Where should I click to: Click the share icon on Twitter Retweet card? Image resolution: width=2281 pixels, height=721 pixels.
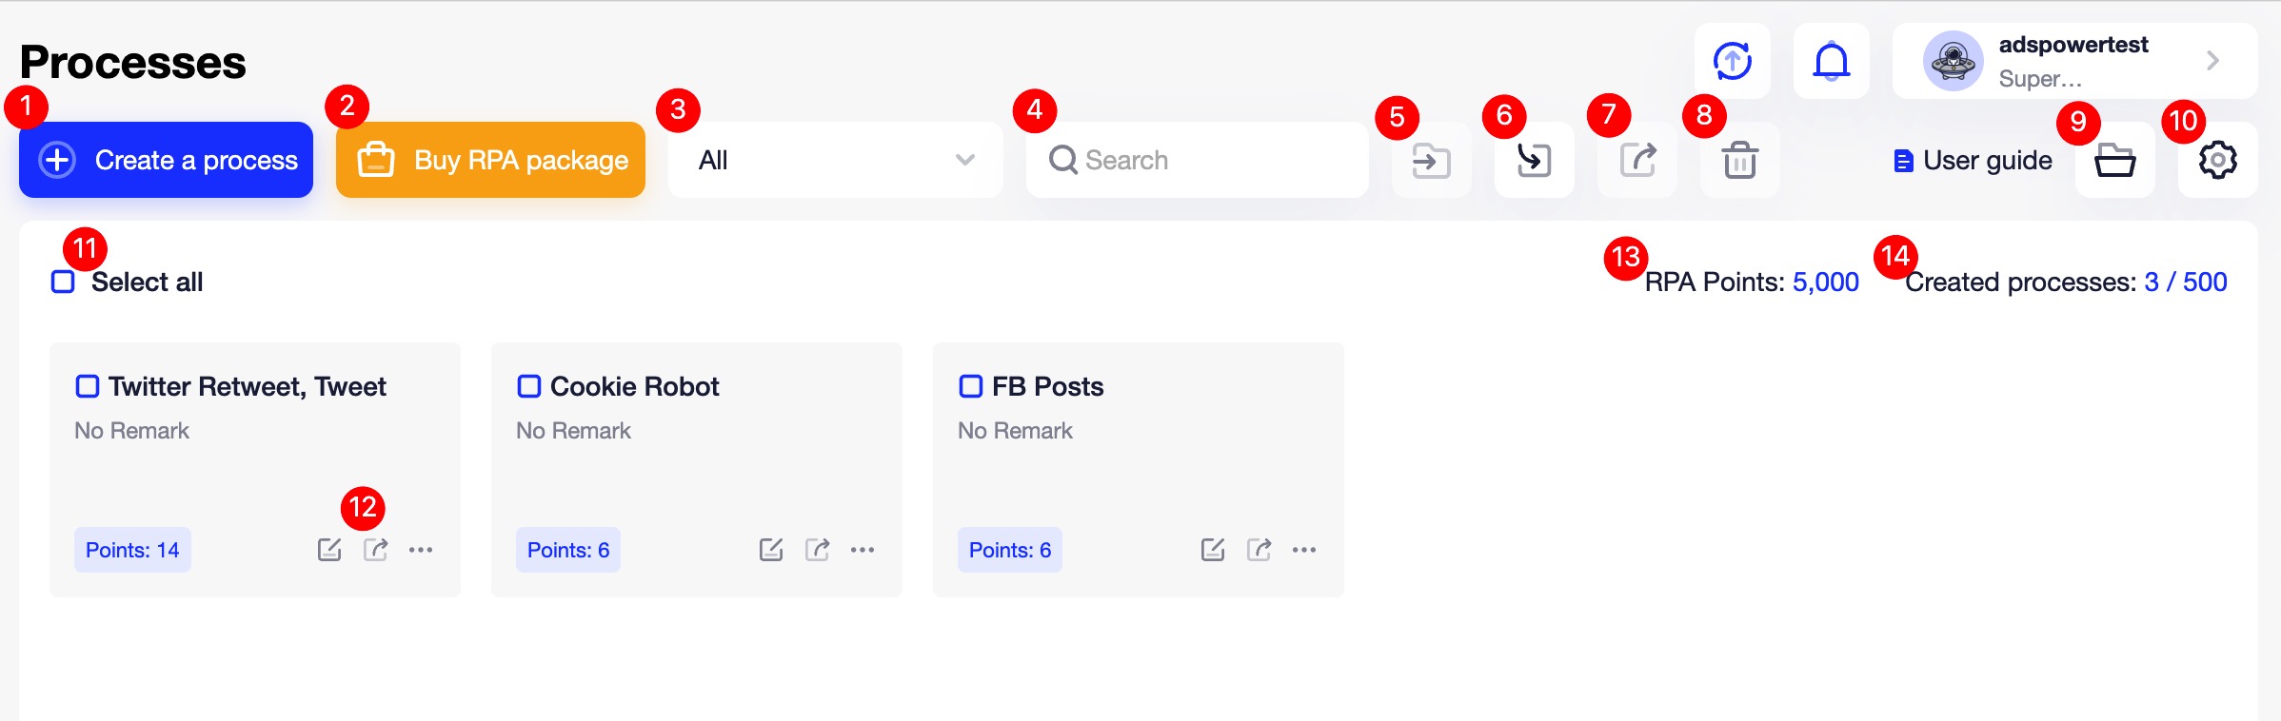tap(374, 549)
